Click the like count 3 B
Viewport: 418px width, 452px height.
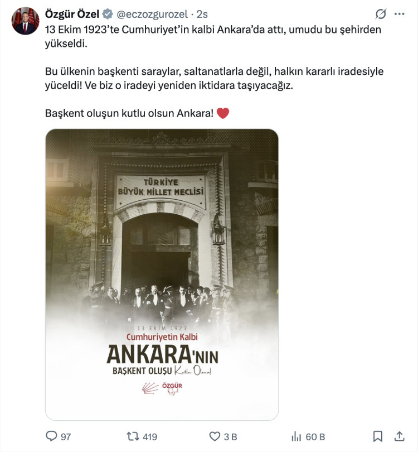230,437
